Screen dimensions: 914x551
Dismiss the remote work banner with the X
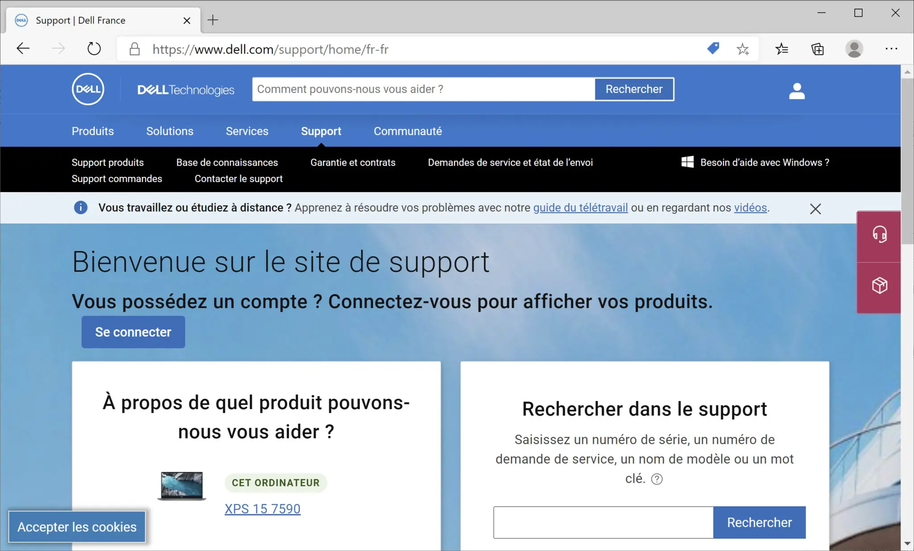click(x=816, y=209)
